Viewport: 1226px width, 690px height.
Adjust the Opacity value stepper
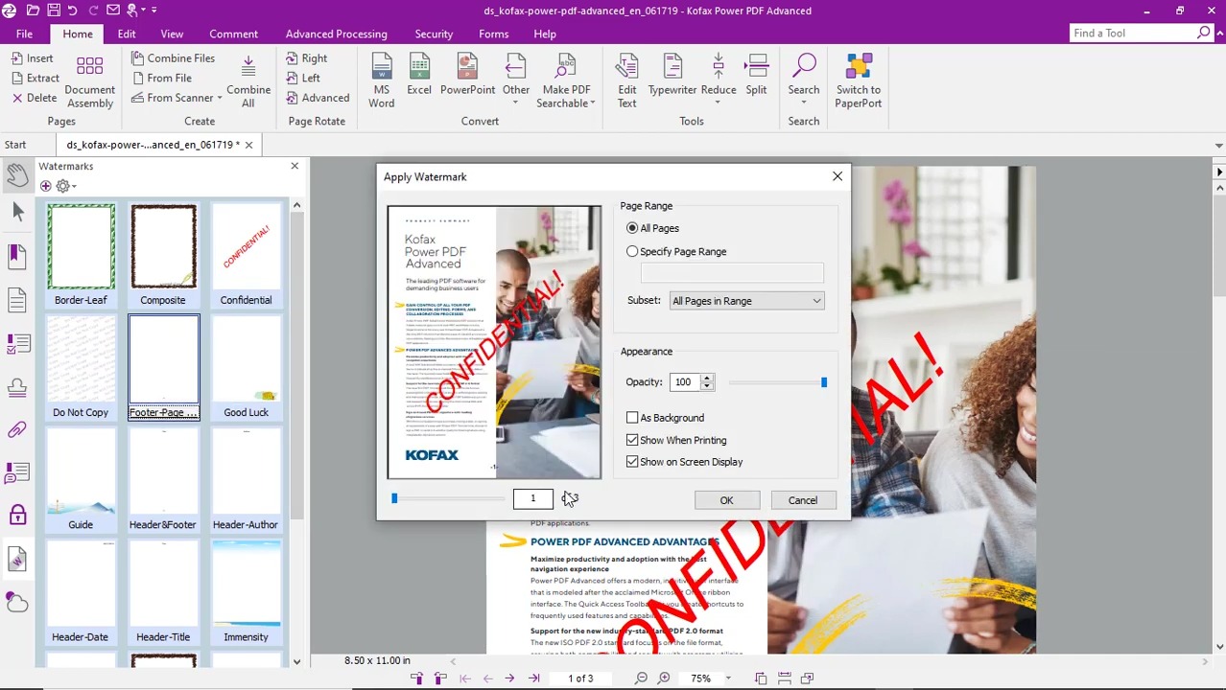707,382
